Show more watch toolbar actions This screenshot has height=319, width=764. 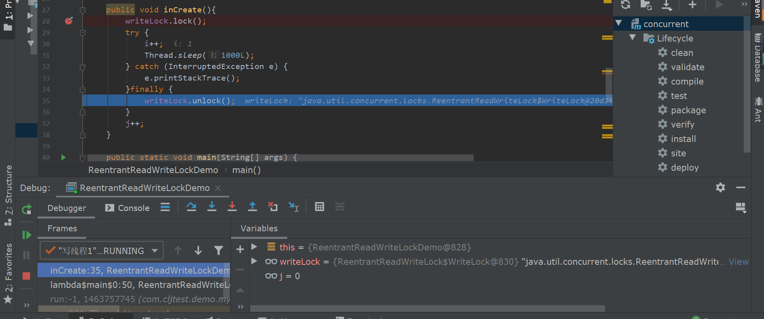tap(240, 307)
